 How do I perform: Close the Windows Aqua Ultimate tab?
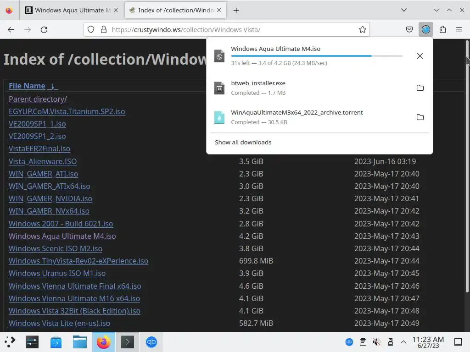click(x=116, y=10)
